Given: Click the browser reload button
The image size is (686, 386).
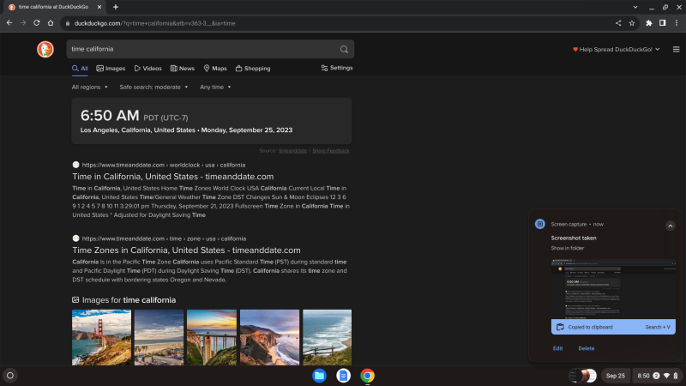Looking at the screenshot, I should tap(36, 22).
